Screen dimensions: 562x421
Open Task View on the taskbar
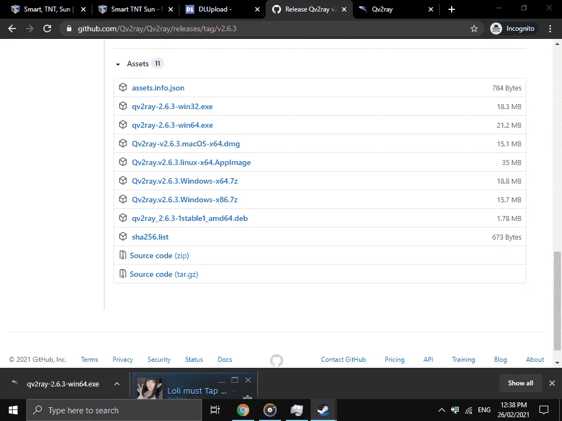[x=215, y=410]
